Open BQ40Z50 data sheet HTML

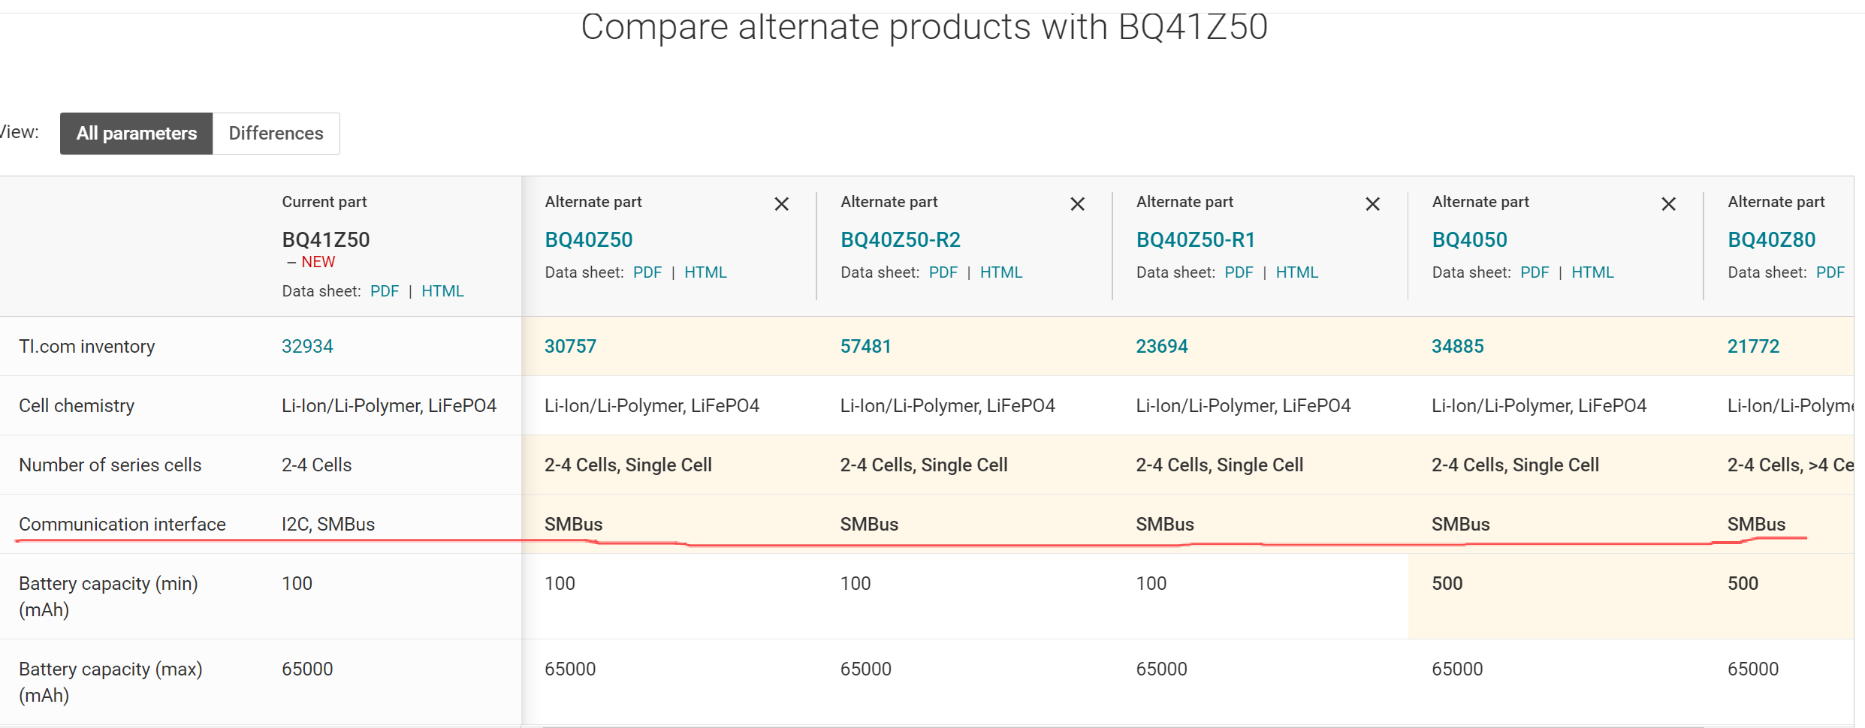tap(705, 272)
